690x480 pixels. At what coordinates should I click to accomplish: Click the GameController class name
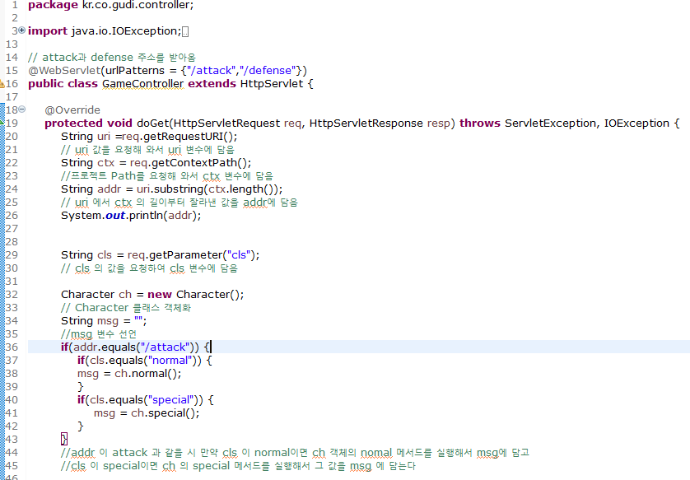click(x=143, y=84)
